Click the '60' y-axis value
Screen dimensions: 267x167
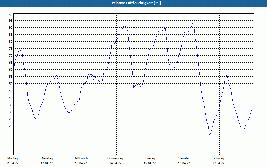tap(11, 70)
